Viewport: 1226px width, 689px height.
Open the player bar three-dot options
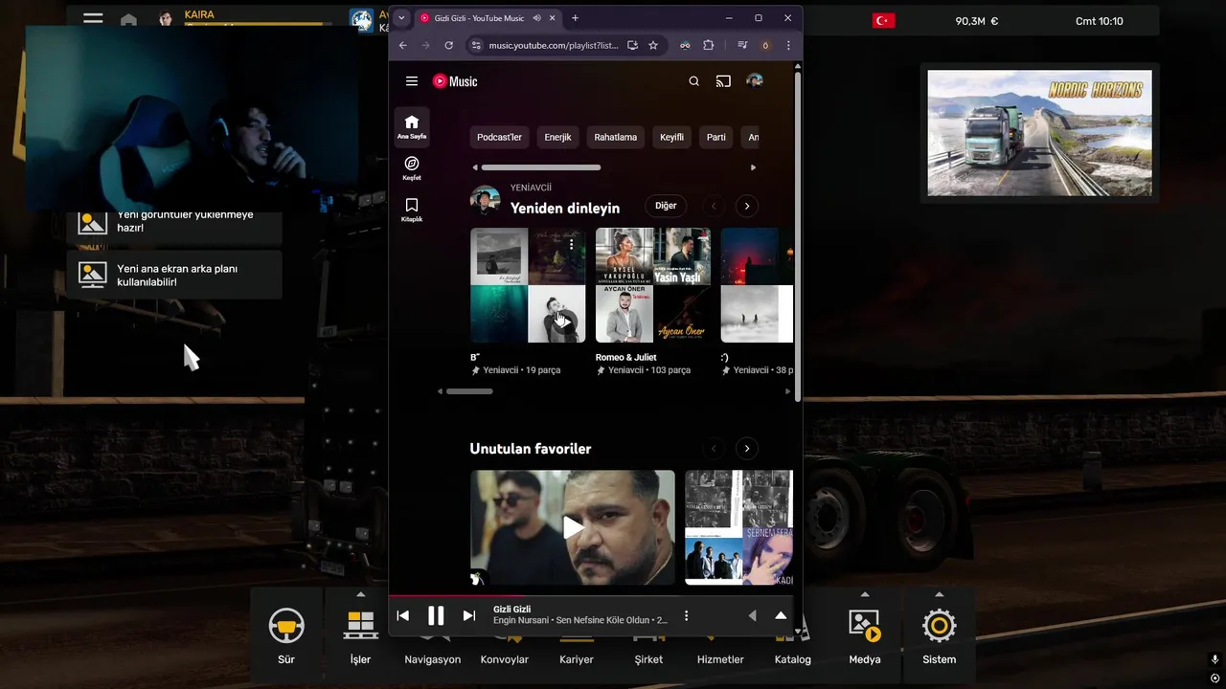[686, 615]
